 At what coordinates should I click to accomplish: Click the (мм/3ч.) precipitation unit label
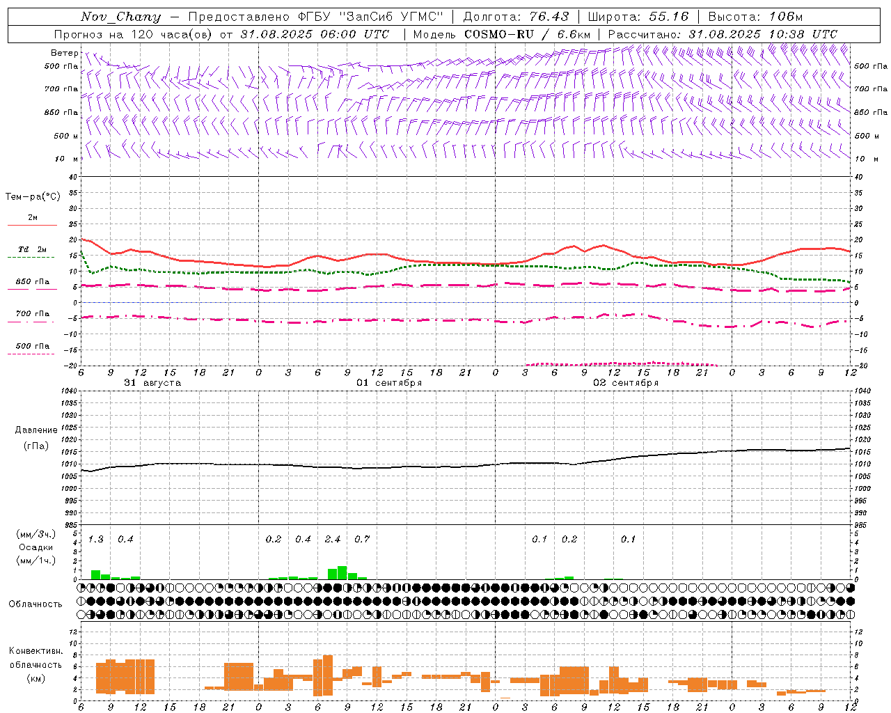coord(36,534)
